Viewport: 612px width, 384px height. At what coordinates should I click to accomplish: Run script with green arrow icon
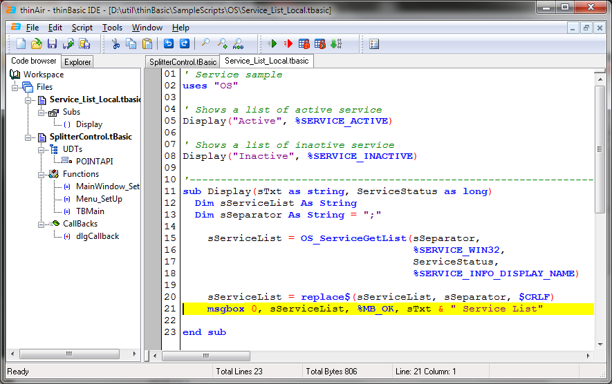[272, 44]
